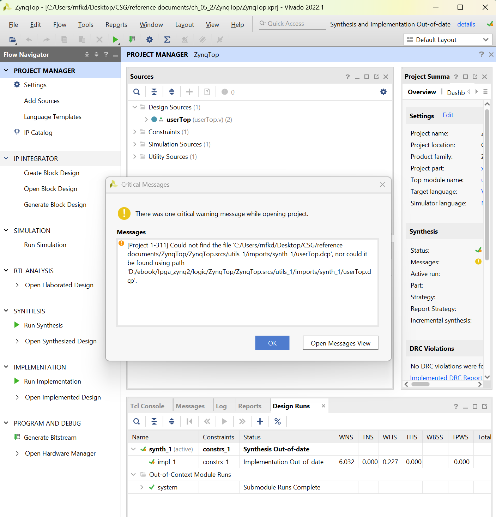Switch to the Messages tab

[x=190, y=406]
